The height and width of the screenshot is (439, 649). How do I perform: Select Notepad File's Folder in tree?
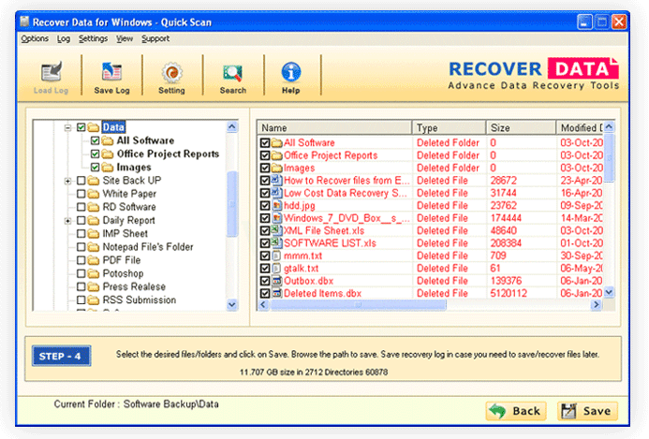pyautogui.click(x=148, y=247)
